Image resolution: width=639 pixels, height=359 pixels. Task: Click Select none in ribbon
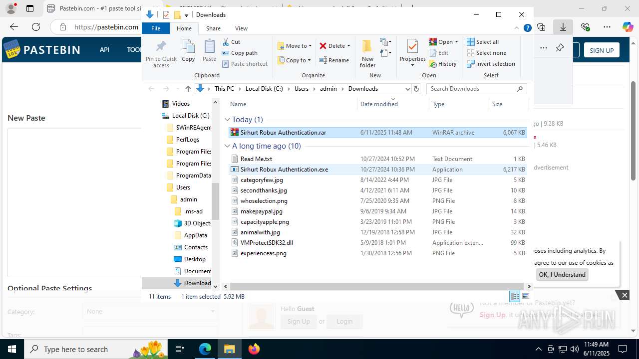487,53
